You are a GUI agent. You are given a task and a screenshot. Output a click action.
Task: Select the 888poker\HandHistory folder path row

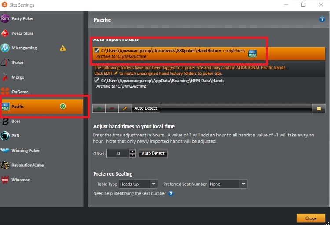[209, 54]
